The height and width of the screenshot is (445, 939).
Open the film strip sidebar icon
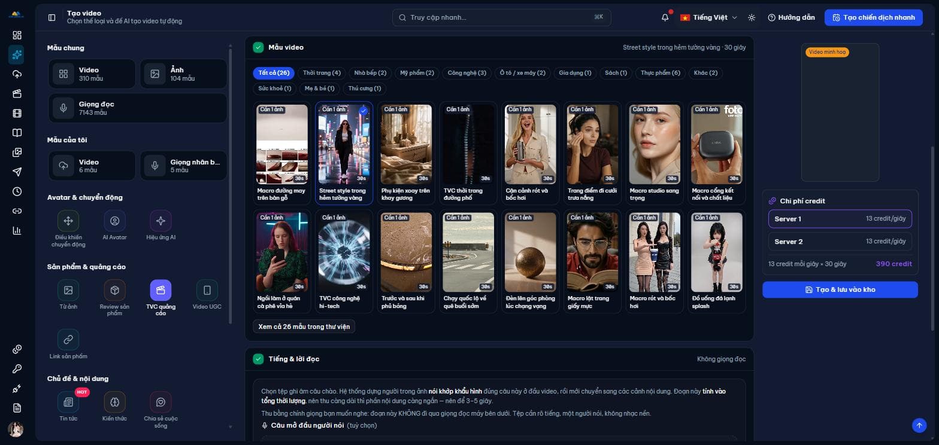[17, 113]
